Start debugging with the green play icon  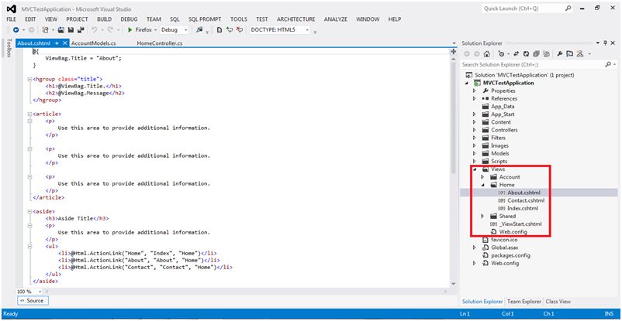click(x=130, y=29)
